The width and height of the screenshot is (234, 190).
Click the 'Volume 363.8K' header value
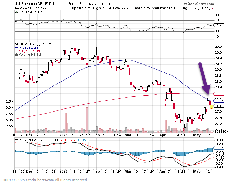165,8
